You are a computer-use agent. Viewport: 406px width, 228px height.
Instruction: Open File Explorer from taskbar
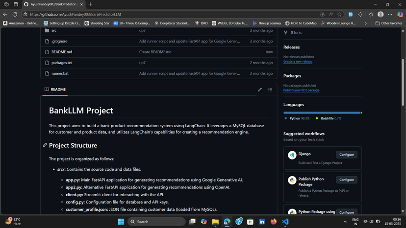tap(215, 222)
